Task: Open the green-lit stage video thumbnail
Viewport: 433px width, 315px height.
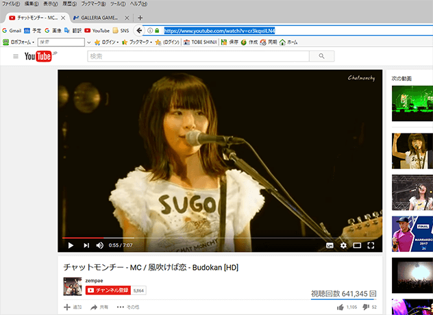Action: 412,103
